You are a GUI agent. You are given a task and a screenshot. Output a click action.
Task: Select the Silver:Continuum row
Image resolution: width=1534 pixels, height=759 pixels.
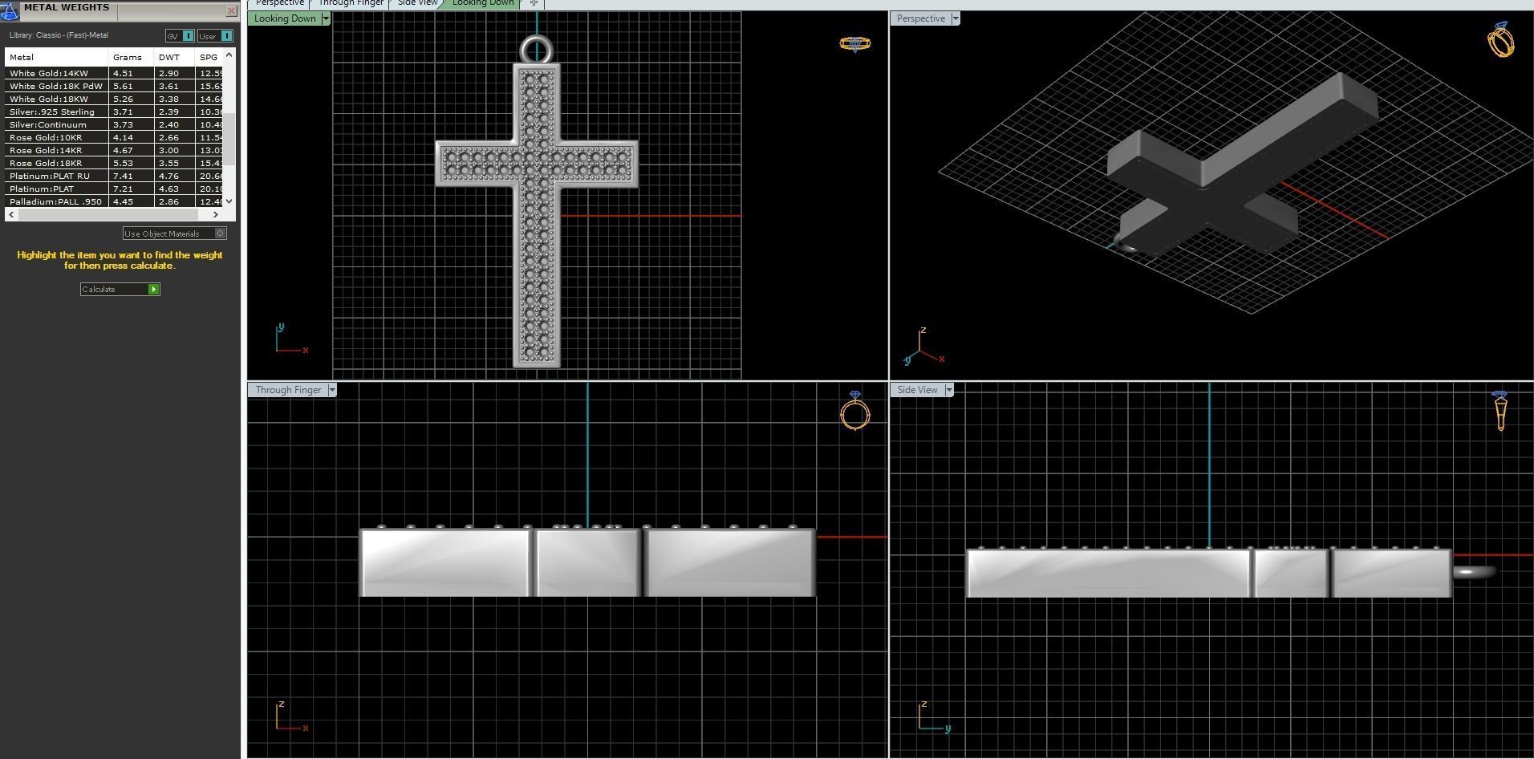point(114,124)
